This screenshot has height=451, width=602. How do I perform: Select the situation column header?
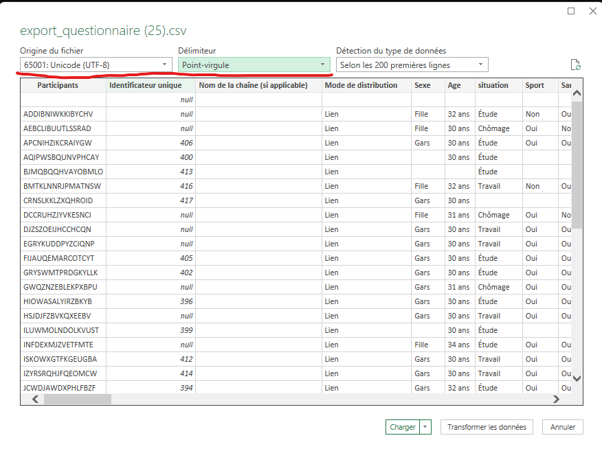click(x=495, y=85)
